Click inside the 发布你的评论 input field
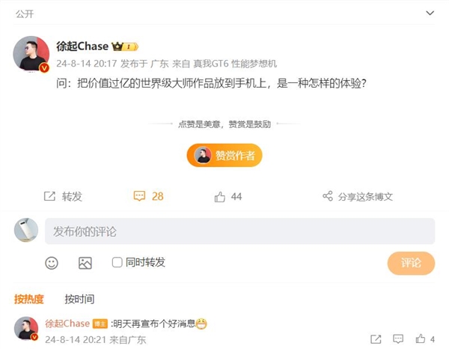The image size is (449, 349). (x=239, y=231)
